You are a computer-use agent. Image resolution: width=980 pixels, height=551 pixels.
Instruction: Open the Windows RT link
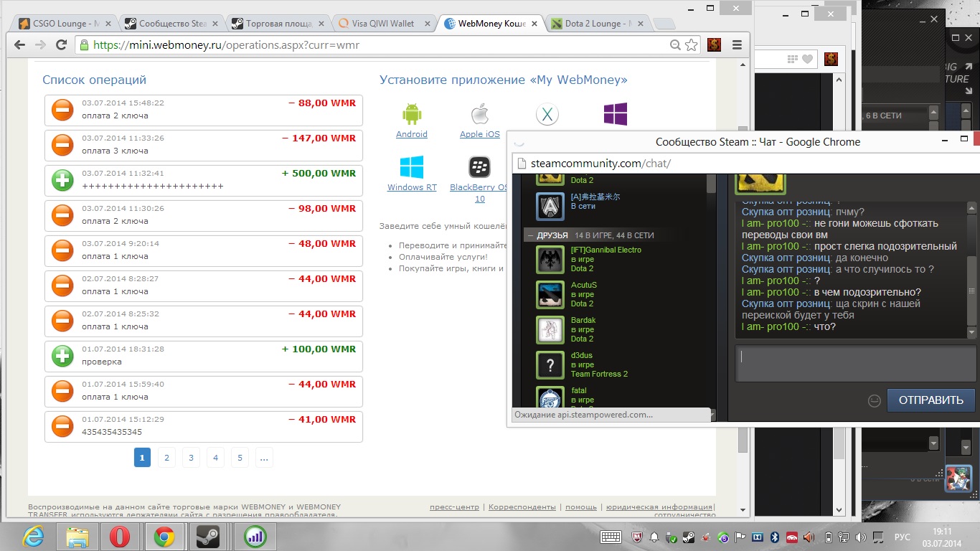(412, 187)
